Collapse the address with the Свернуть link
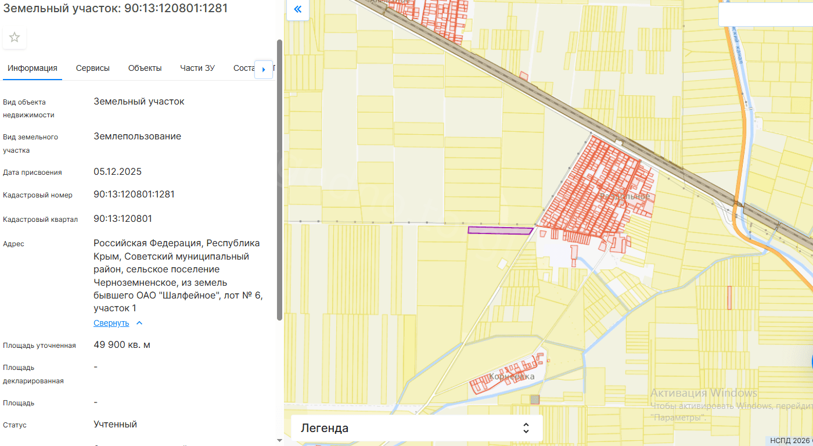The height and width of the screenshot is (446, 813). pyautogui.click(x=111, y=323)
